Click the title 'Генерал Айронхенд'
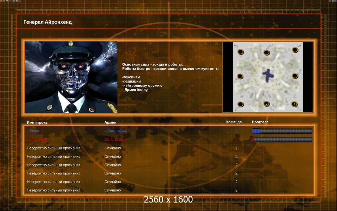The height and width of the screenshot is (211, 337). [x=48, y=22]
